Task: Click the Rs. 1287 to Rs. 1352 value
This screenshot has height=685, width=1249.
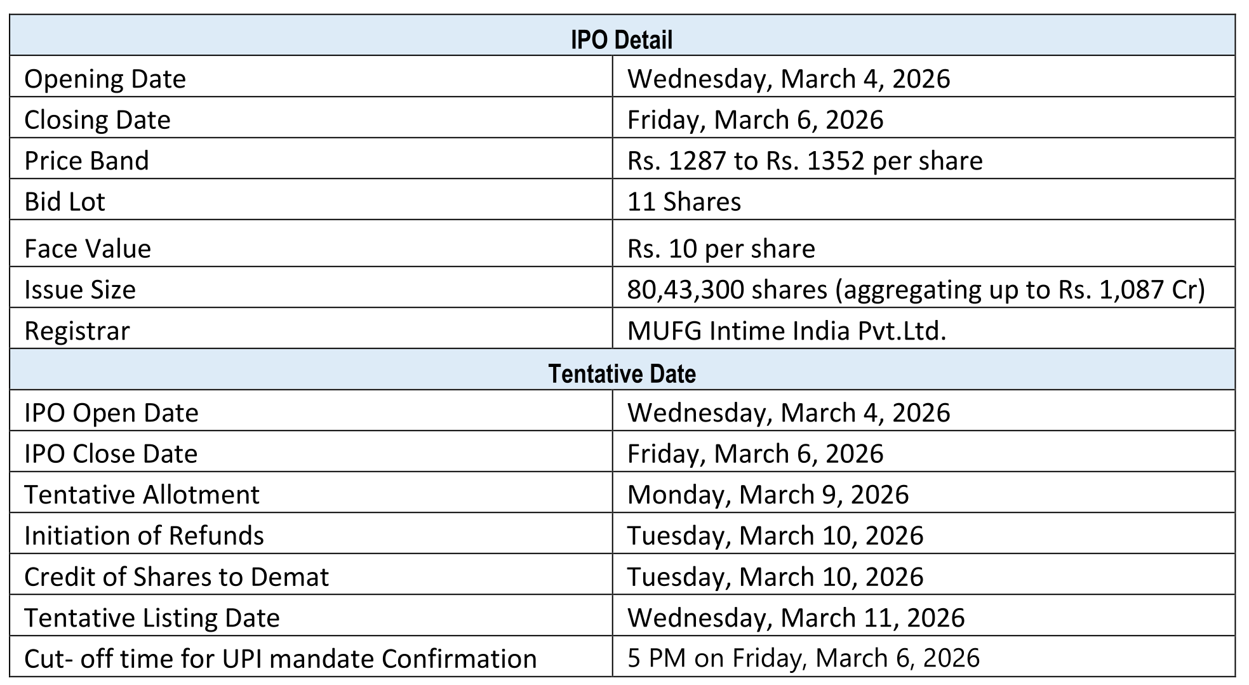Action: [x=805, y=161]
